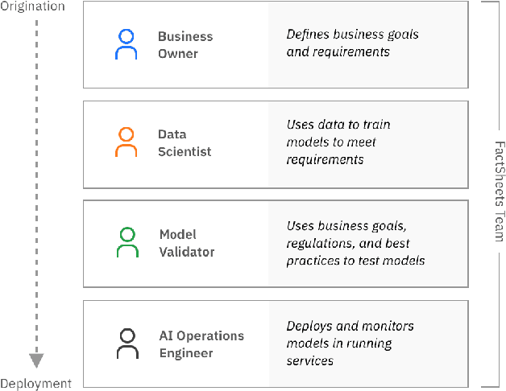Select the AI Operations Engineer role label
The width and height of the screenshot is (506, 391).
click(201, 344)
